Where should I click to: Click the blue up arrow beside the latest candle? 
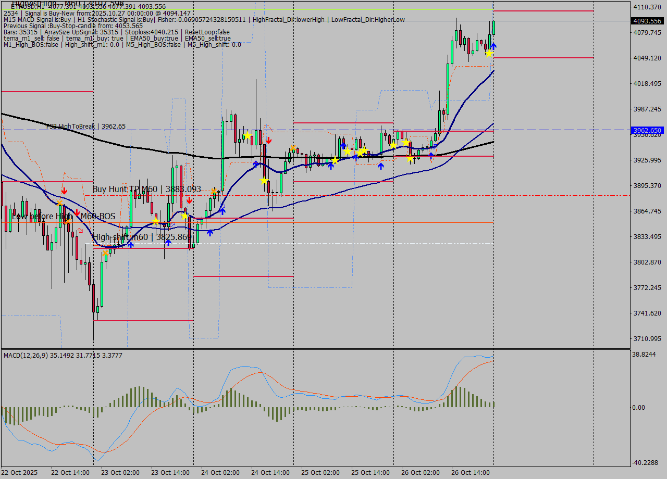click(493, 46)
